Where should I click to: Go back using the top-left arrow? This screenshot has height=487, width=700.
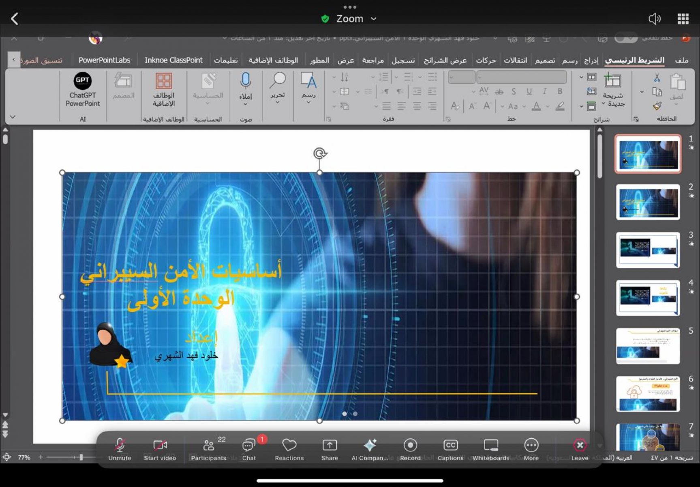point(15,19)
